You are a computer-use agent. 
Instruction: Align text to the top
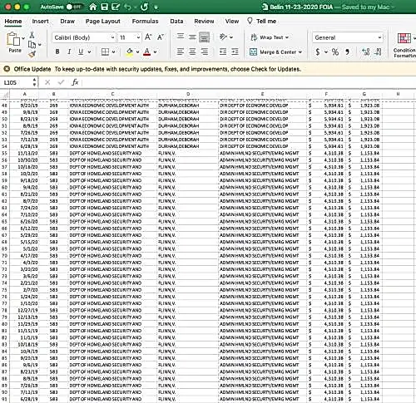tap(181, 37)
